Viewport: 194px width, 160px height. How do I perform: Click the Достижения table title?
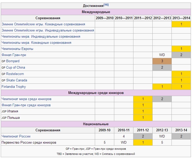point(93,6)
